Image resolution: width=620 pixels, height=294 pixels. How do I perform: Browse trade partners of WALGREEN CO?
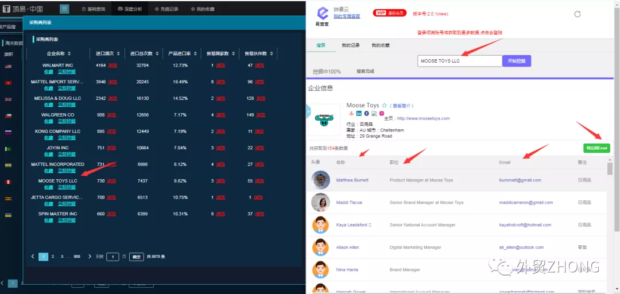259,115
